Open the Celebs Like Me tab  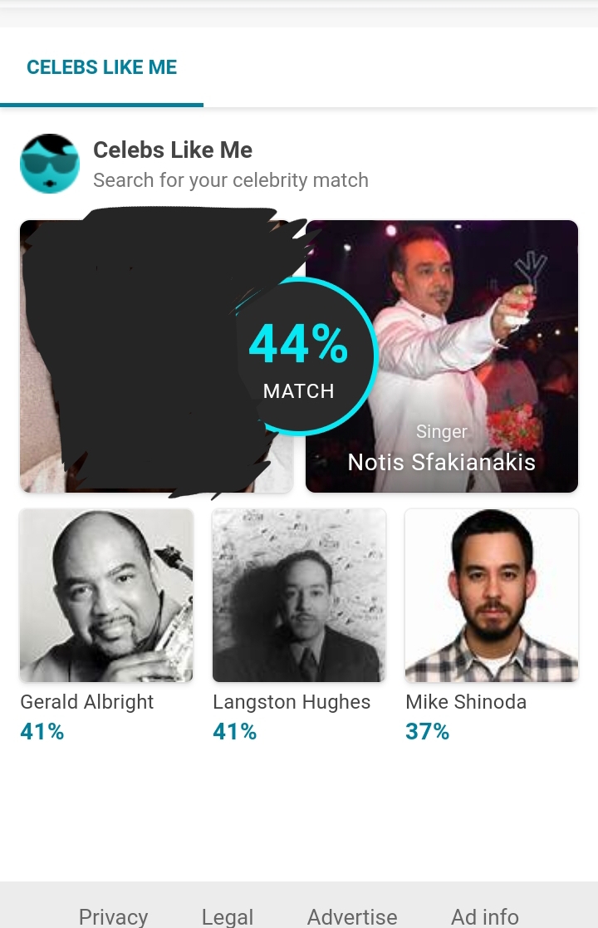pos(101,66)
